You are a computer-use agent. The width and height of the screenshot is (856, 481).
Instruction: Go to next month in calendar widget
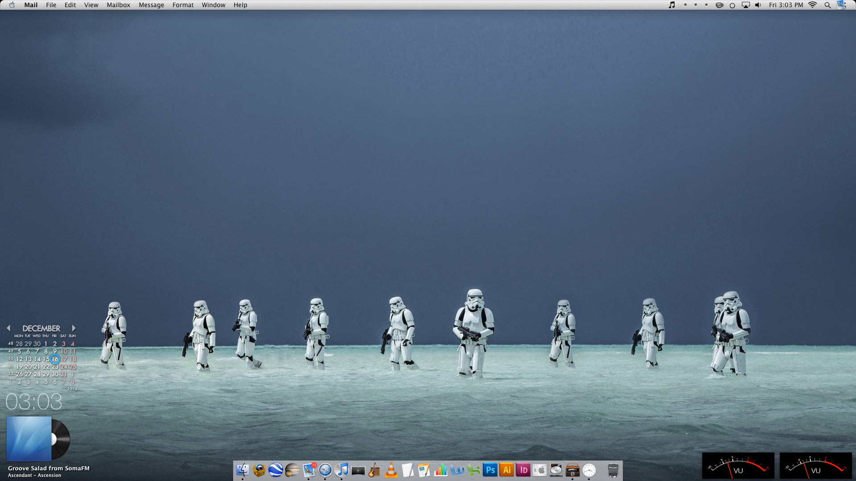point(74,328)
